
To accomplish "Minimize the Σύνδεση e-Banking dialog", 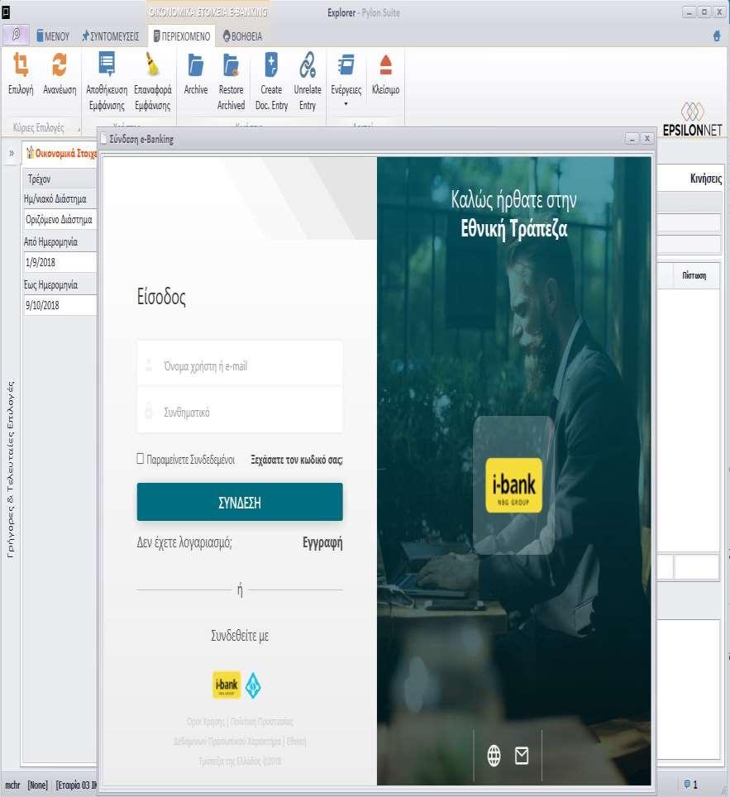I will click(x=632, y=138).
